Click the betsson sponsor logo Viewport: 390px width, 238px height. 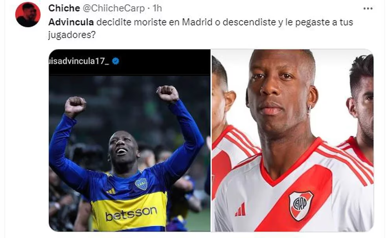click(x=131, y=214)
